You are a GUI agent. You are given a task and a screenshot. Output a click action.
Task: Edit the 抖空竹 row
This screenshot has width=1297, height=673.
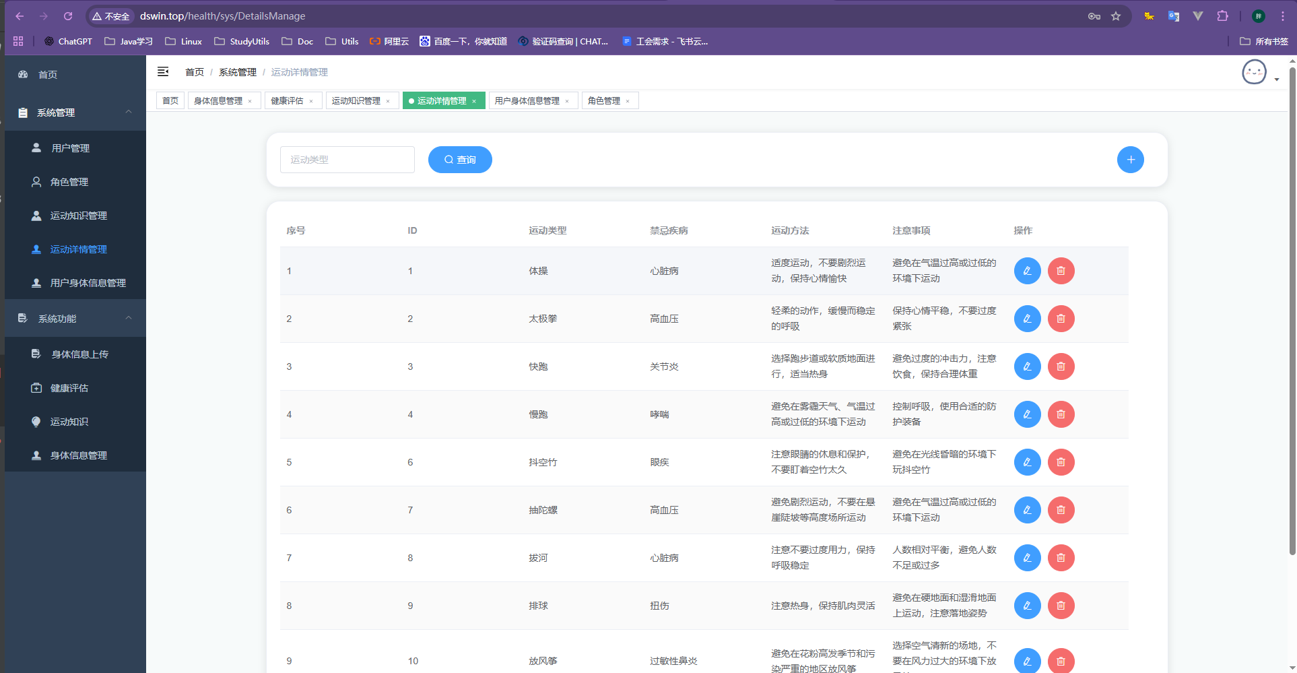[1027, 462]
